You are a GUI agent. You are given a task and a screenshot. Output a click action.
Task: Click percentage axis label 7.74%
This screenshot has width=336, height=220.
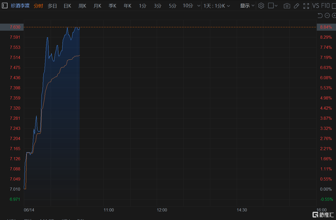click(x=326, y=47)
